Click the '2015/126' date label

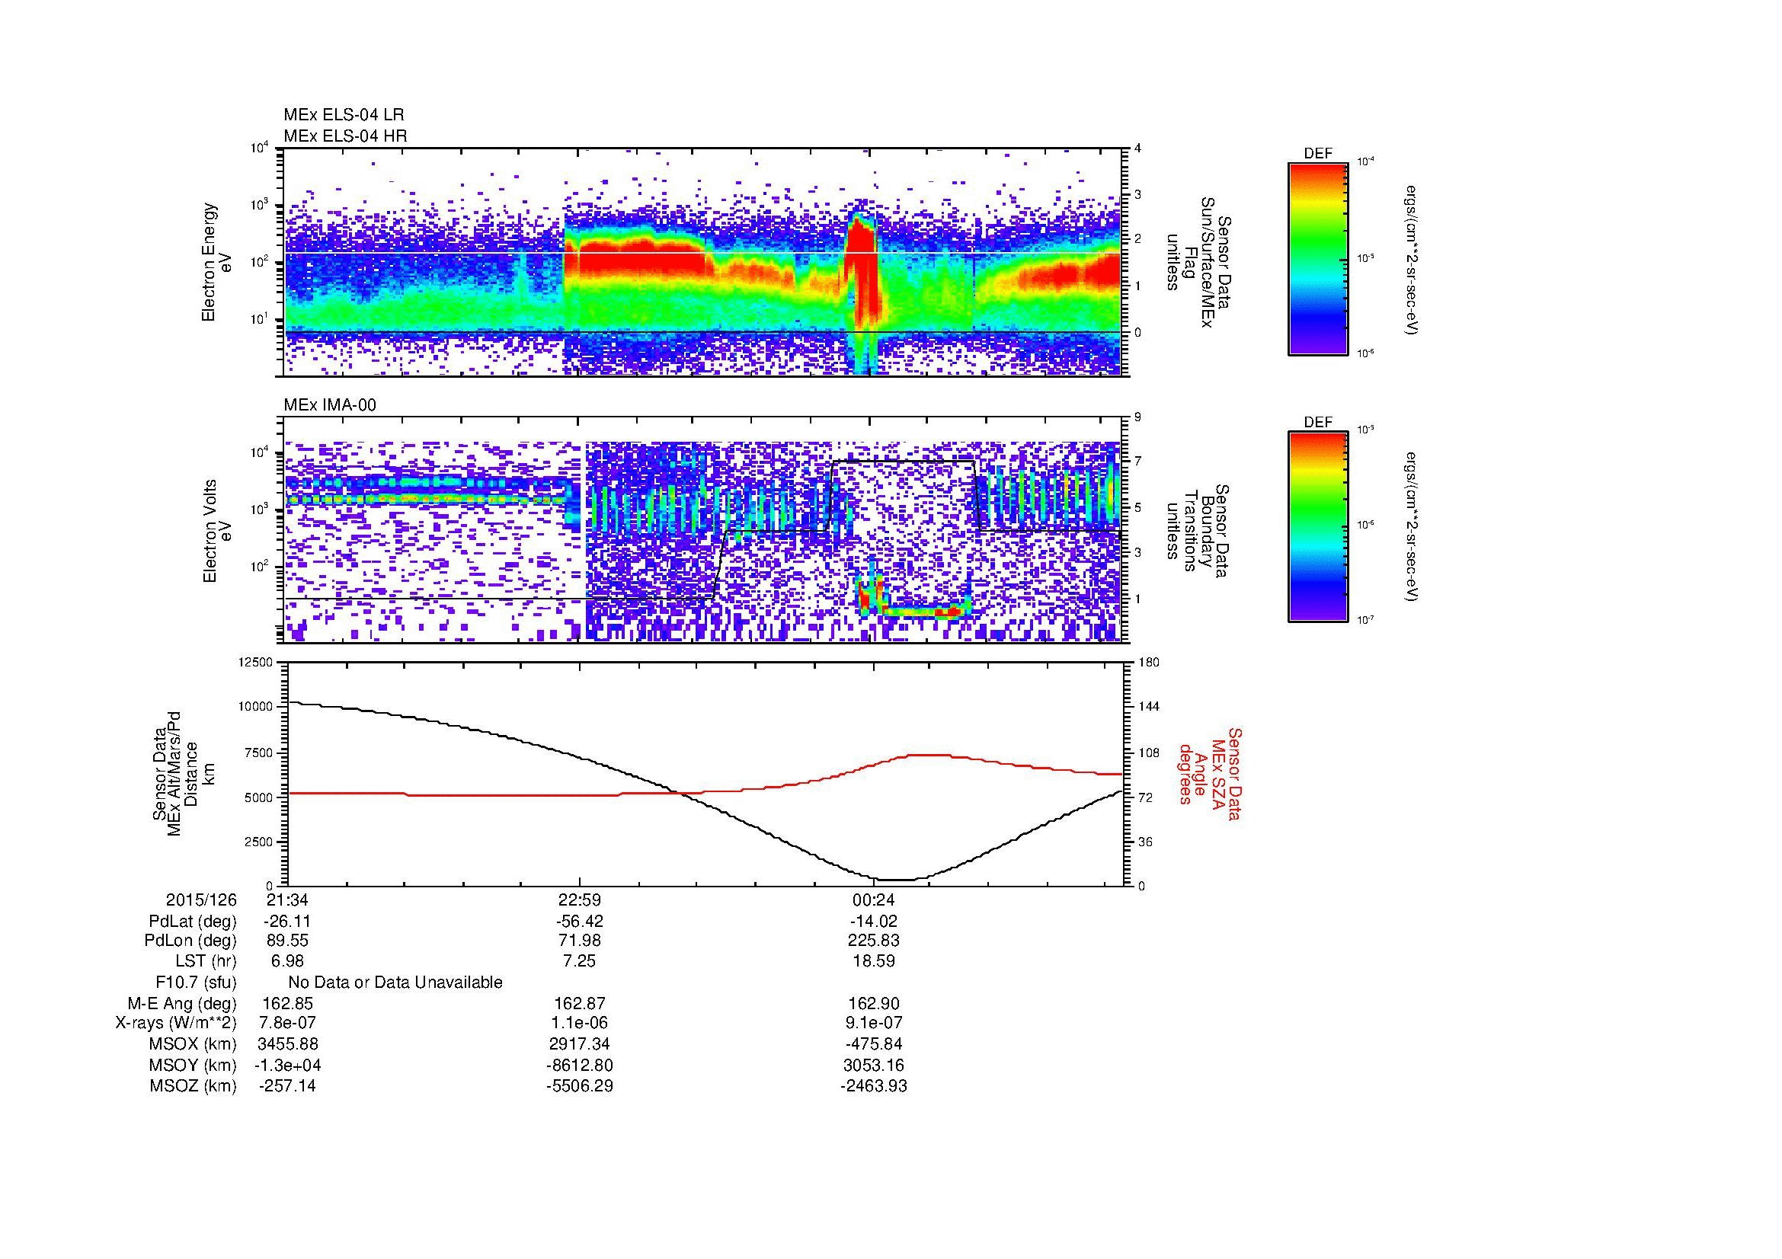point(201,900)
